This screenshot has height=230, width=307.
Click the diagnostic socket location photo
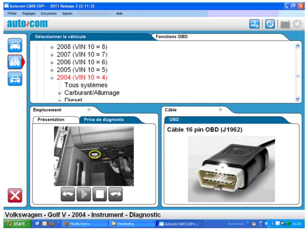click(94, 156)
